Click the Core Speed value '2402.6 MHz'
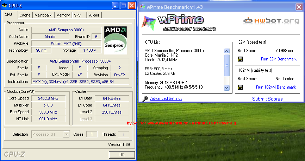Viewport: 305px width, 161px height. pyautogui.click(x=48, y=98)
